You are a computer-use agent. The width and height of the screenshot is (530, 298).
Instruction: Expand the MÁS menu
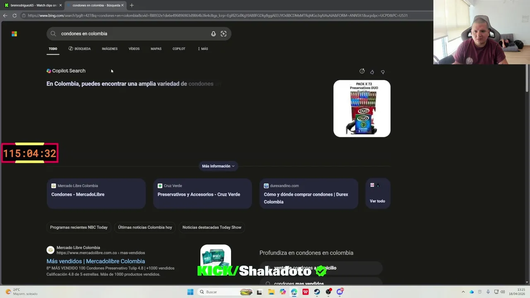point(203,49)
